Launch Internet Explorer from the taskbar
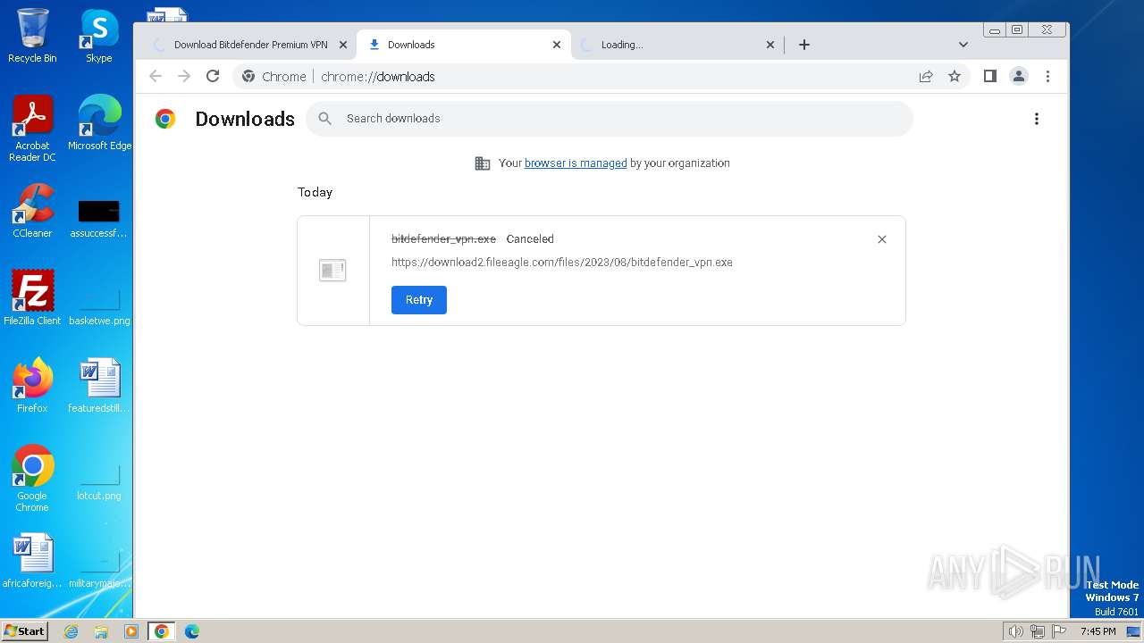Screen dimensions: 1144x643 71,631
